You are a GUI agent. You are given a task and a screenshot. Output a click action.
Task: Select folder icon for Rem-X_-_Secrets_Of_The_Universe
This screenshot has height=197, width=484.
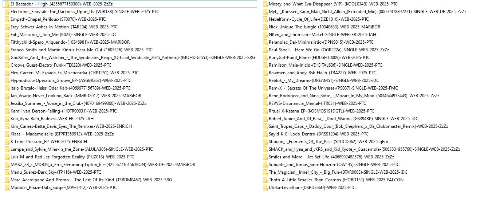pyautogui.click(x=265, y=88)
